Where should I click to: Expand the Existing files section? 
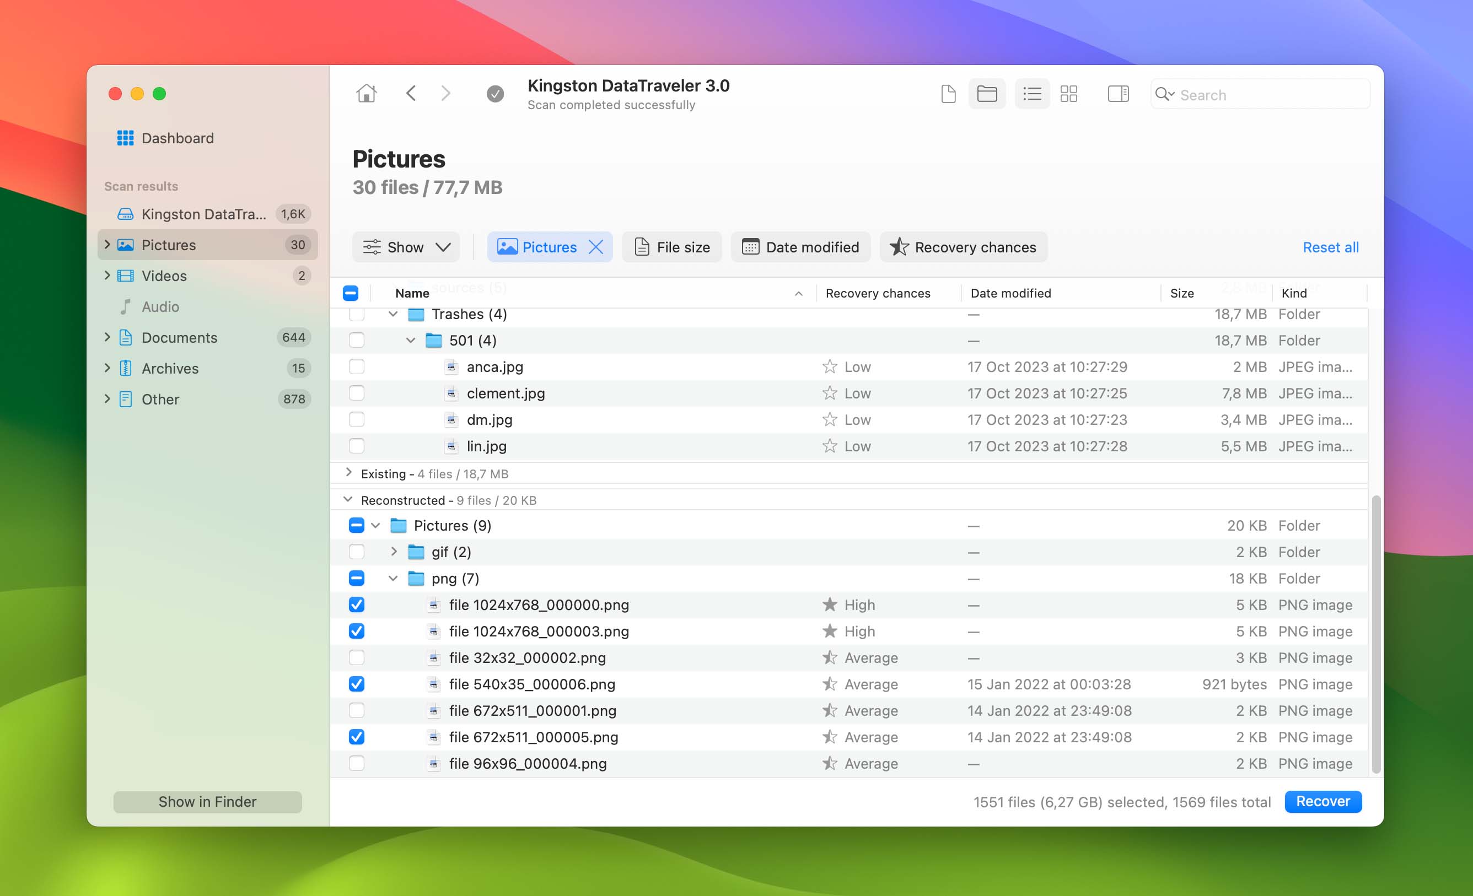tap(348, 473)
